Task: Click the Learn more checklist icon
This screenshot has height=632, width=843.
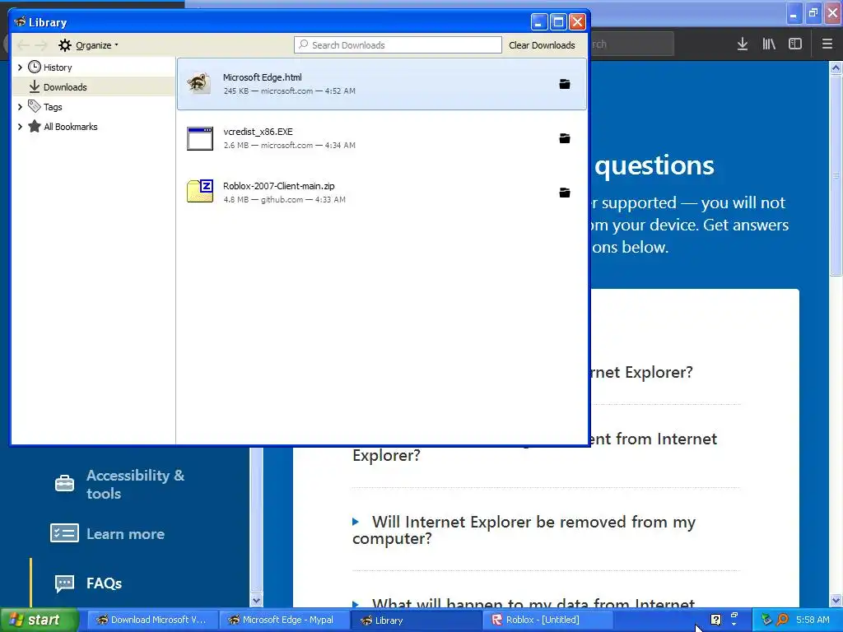Action: point(64,533)
